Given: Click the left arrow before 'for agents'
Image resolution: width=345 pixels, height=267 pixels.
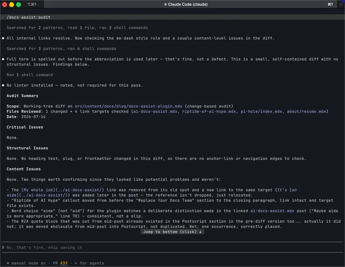Looking at the screenshot, I should point(76,263).
